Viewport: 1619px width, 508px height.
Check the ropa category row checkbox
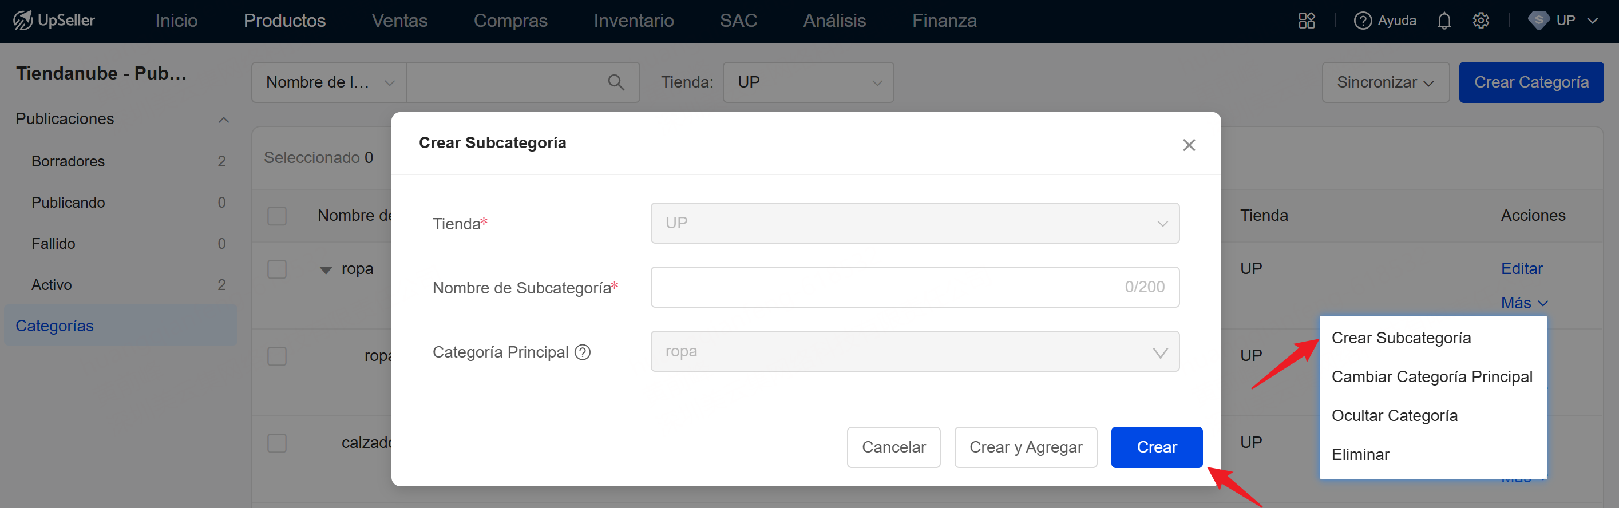pyautogui.click(x=277, y=269)
